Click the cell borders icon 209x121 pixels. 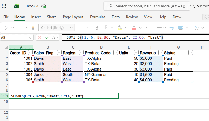(x=105, y=28)
